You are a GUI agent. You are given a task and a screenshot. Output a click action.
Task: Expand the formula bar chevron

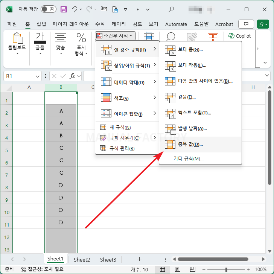point(267,76)
